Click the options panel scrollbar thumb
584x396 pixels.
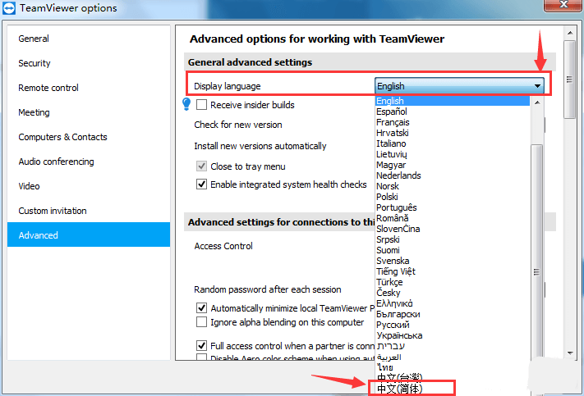(x=570, y=80)
